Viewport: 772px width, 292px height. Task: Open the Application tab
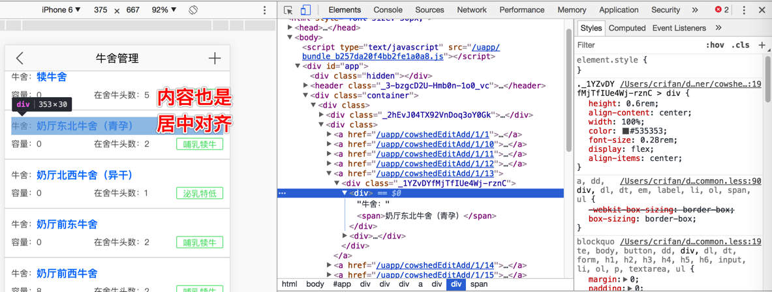[x=619, y=10]
